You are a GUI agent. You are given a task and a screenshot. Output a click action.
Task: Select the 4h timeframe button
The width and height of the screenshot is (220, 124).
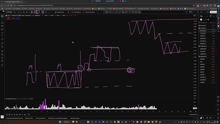click(x=32, y=12)
